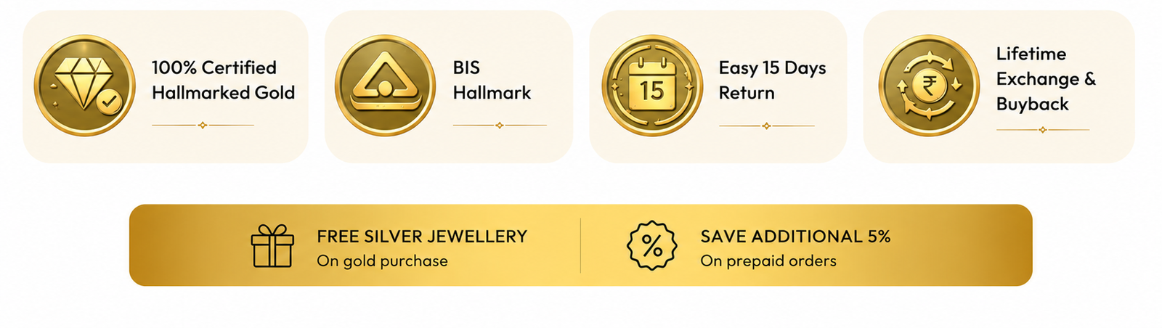Click the BIS Hallmark triangle emblem
The width and height of the screenshot is (1162, 328).
(386, 86)
